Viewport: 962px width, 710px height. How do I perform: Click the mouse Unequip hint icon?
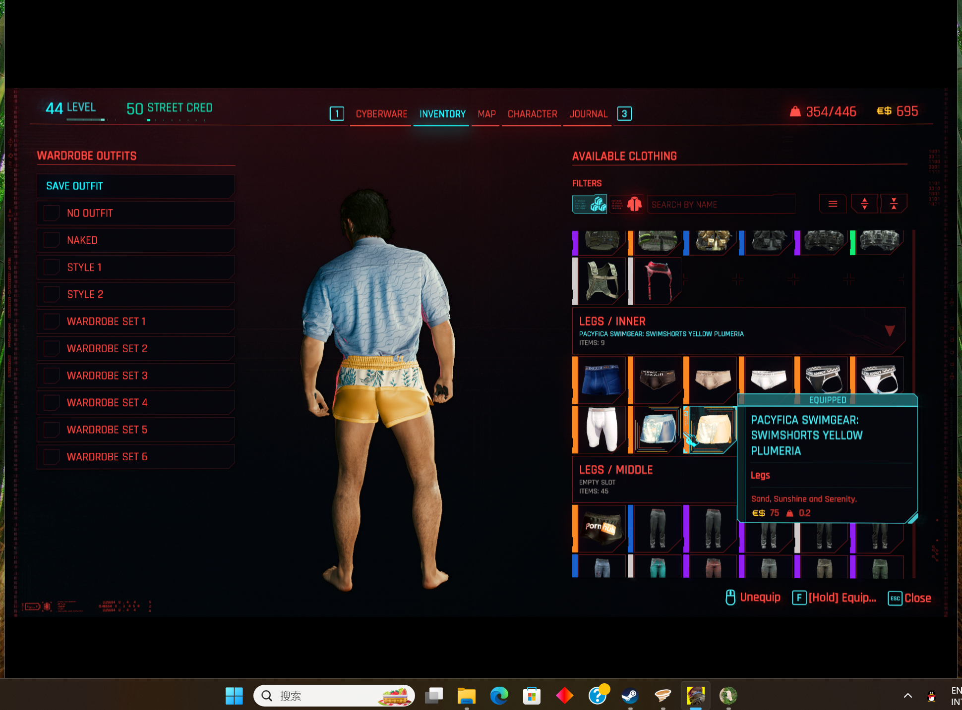pos(730,598)
